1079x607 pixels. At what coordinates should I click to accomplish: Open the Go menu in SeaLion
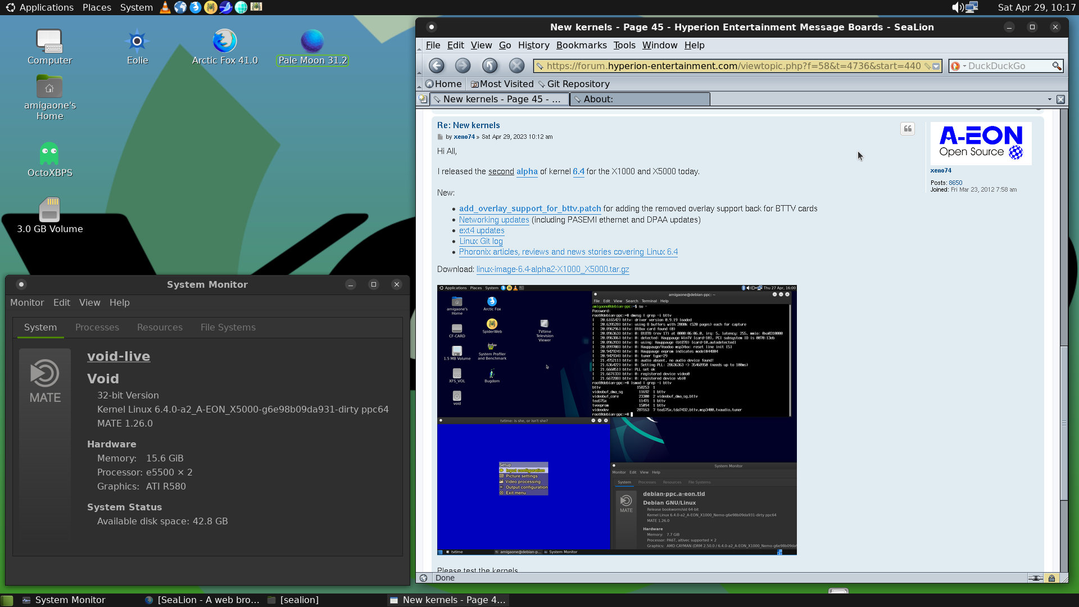tap(505, 45)
